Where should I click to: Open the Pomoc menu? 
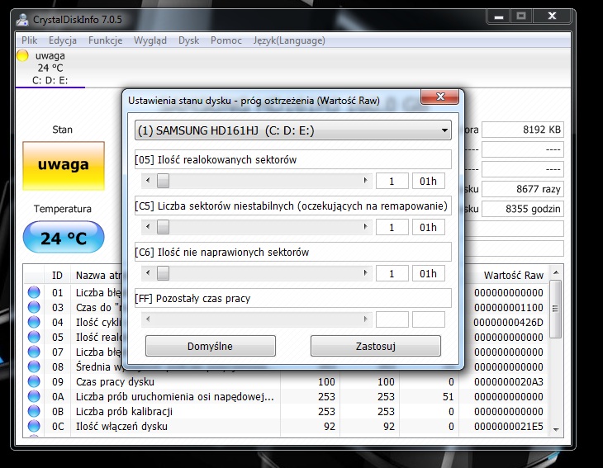226,40
